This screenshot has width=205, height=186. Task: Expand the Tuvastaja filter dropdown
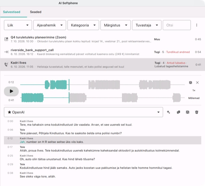[x=147, y=25]
